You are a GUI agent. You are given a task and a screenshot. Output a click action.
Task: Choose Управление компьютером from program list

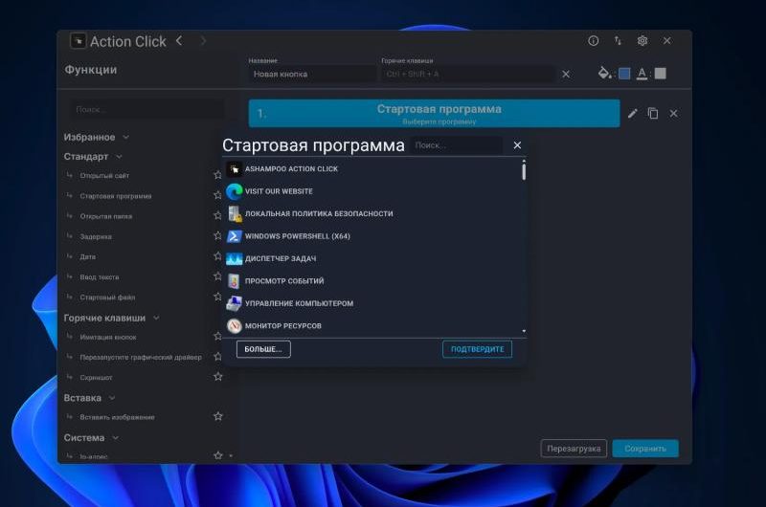(372, 303)
